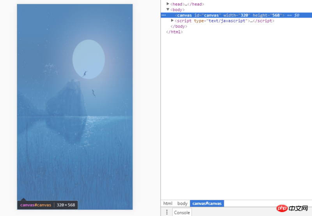This screenshot has width=312, height=216.
Task: Switch to the Console drawer tab
Action: (x=182, y=212)
